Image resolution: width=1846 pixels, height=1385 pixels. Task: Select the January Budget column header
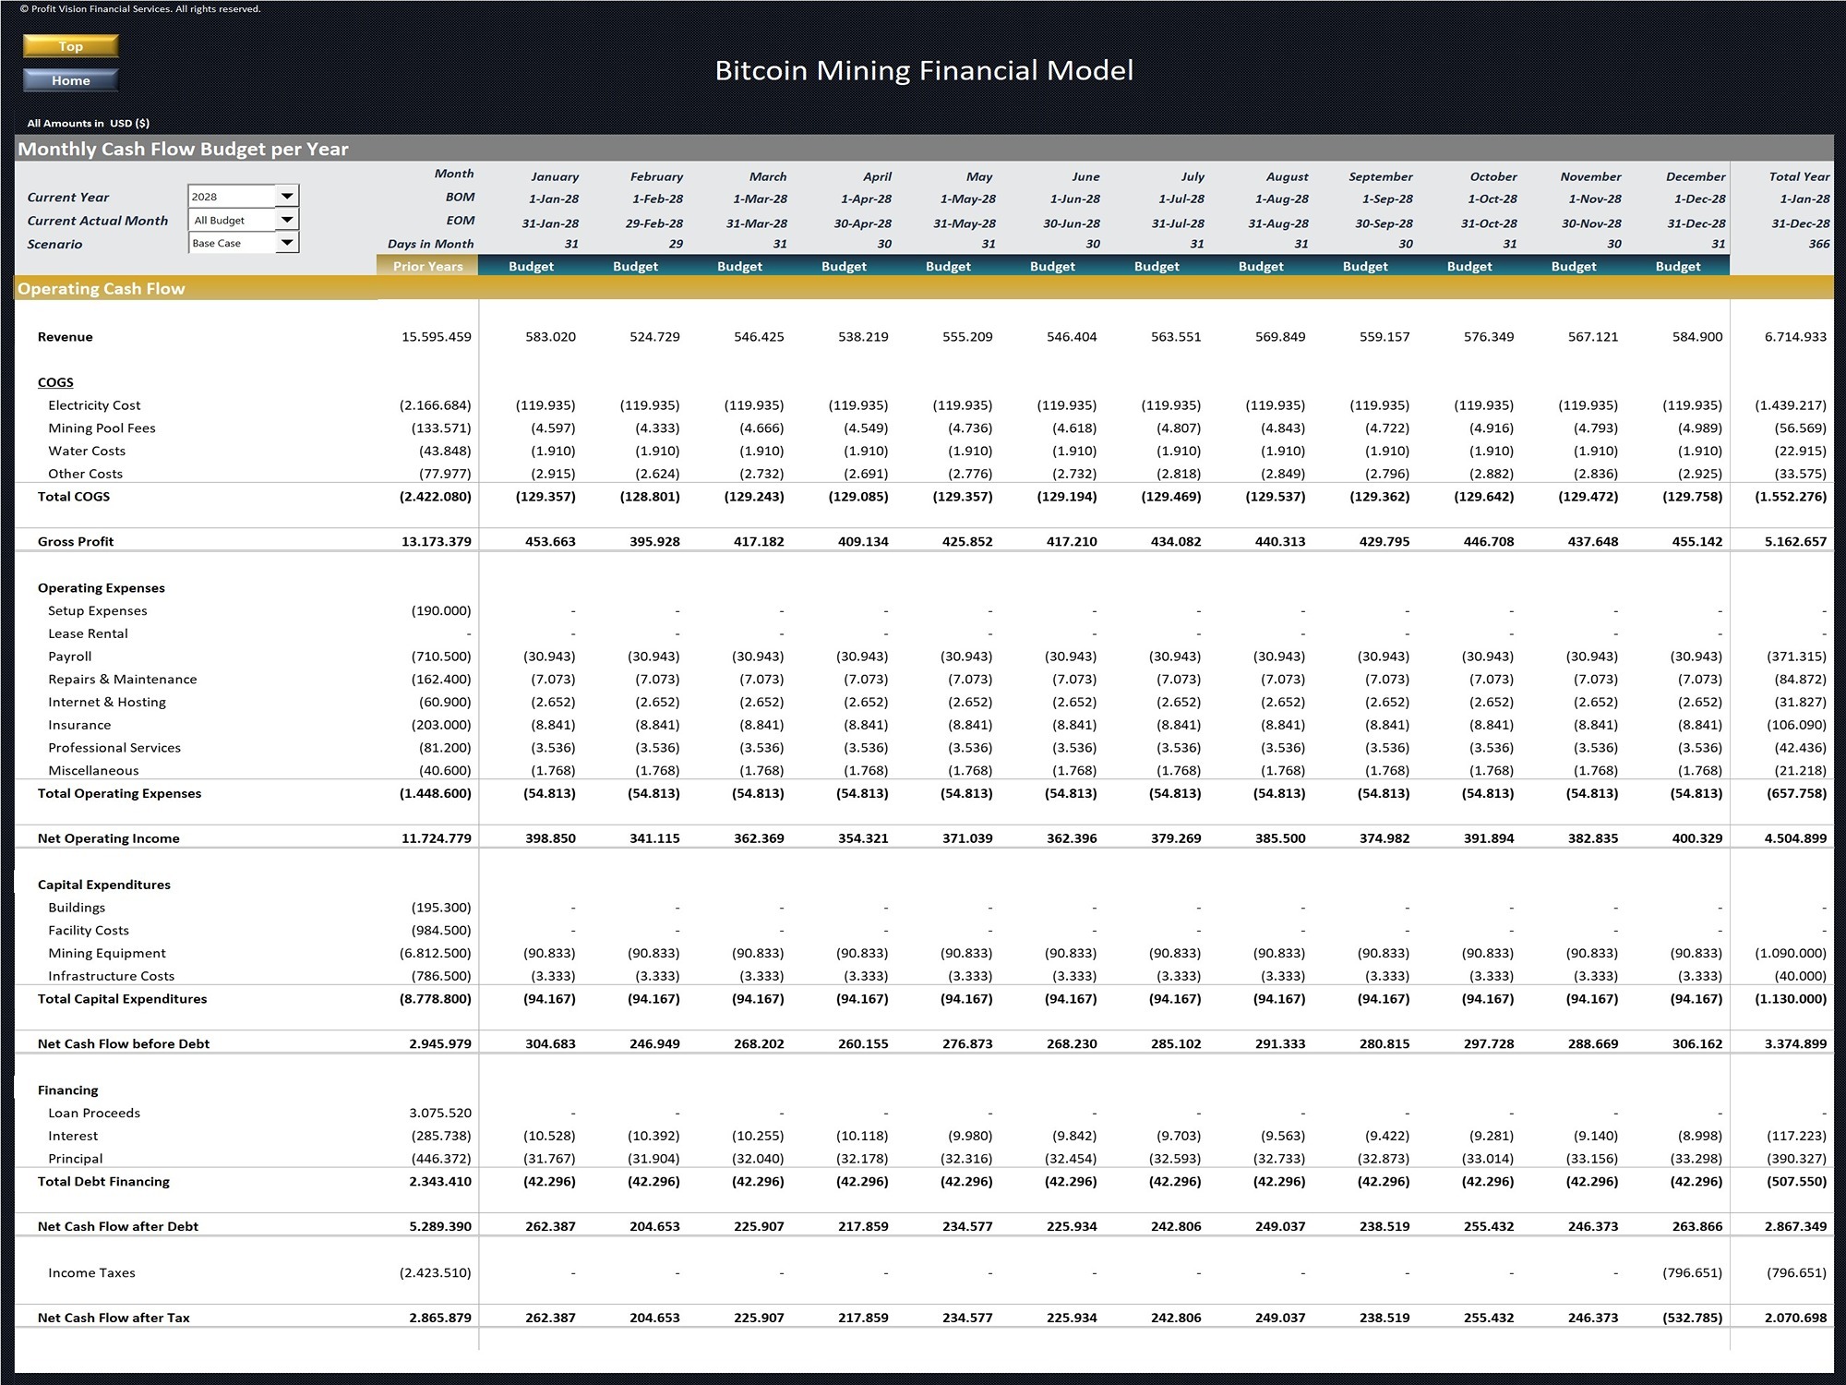[531, 266]
